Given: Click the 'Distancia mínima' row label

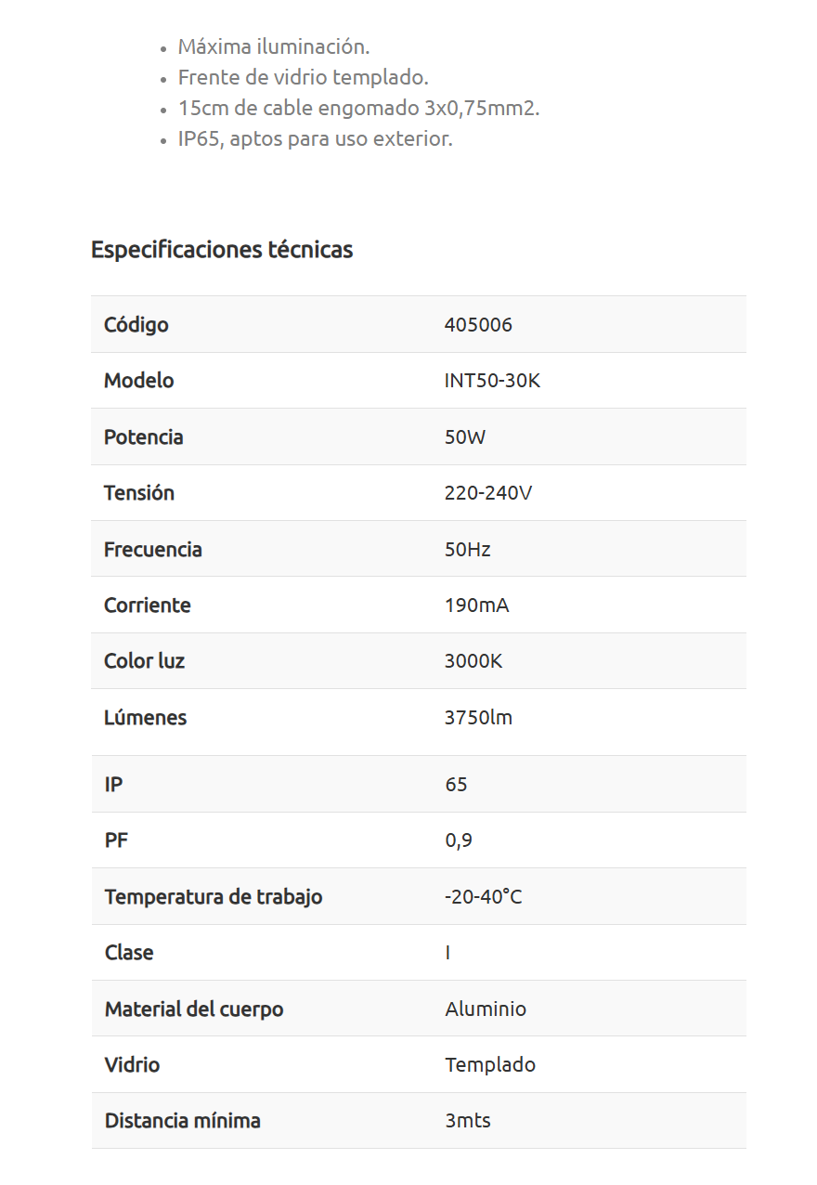Looking at the screenshot, I should [182, 1121].
